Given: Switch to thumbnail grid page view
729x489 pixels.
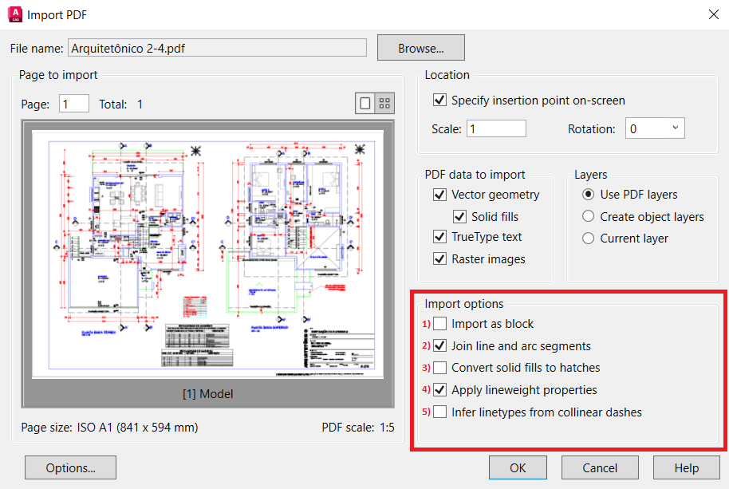Looking at the screenshot, I should (384, 103).
